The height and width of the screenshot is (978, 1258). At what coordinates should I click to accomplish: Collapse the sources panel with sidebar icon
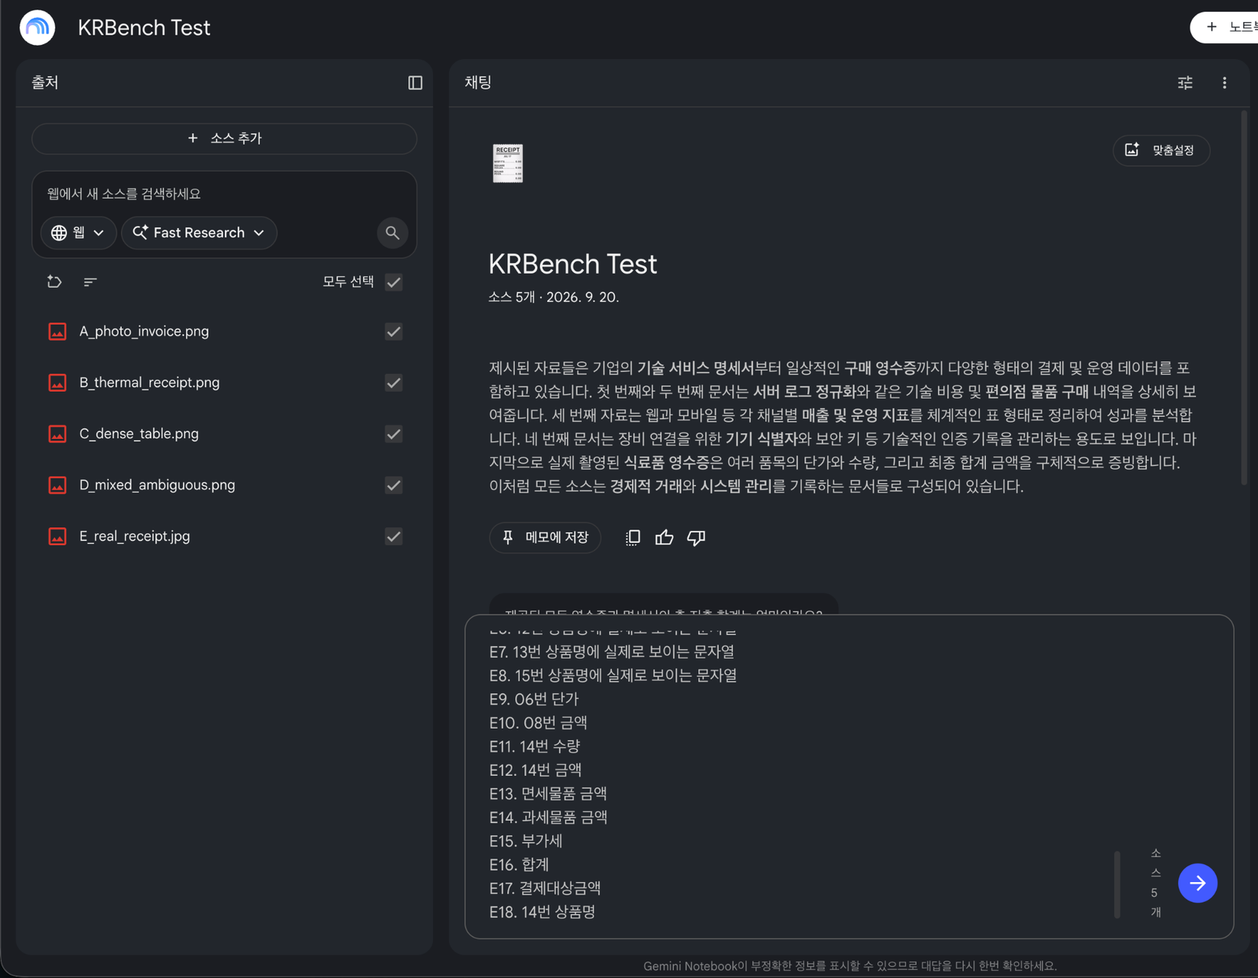[x=415, y=83]
